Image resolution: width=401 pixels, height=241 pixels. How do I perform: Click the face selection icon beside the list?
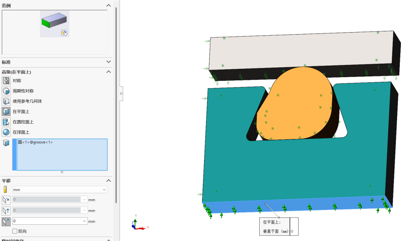coord(6,143)
